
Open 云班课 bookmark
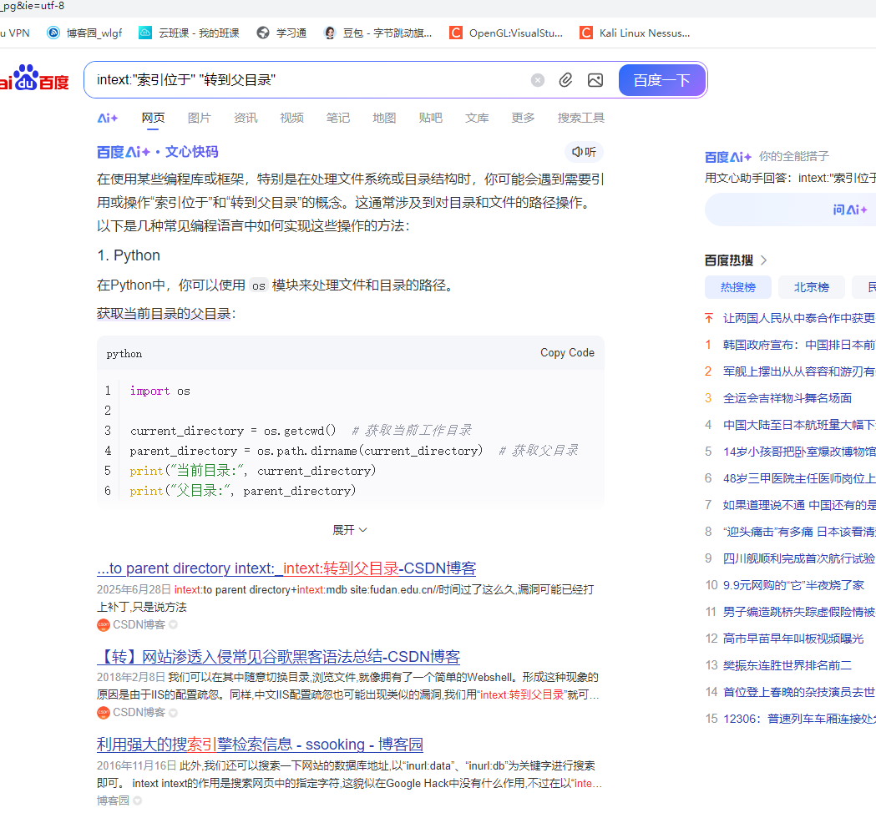pos(189,33)
